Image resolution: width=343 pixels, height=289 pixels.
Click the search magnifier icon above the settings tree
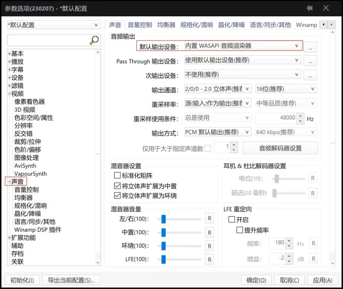click(x=94, y=40)
